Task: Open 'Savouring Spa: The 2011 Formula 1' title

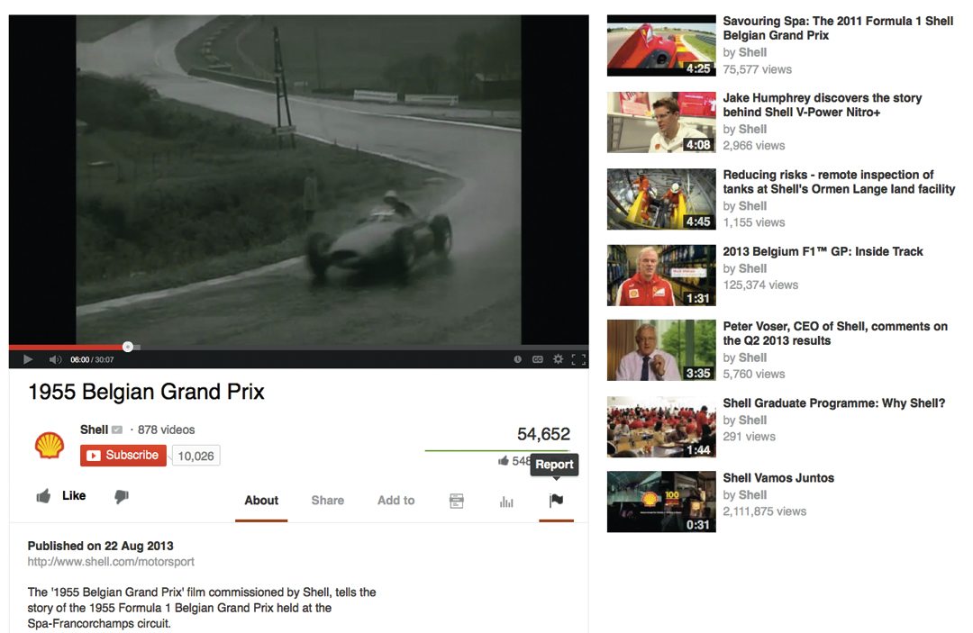Action: pyautogui.click(x=838, y=28)
